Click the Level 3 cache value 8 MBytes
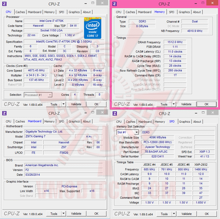Viewport: 220px width, 219px height. (78, 85)
